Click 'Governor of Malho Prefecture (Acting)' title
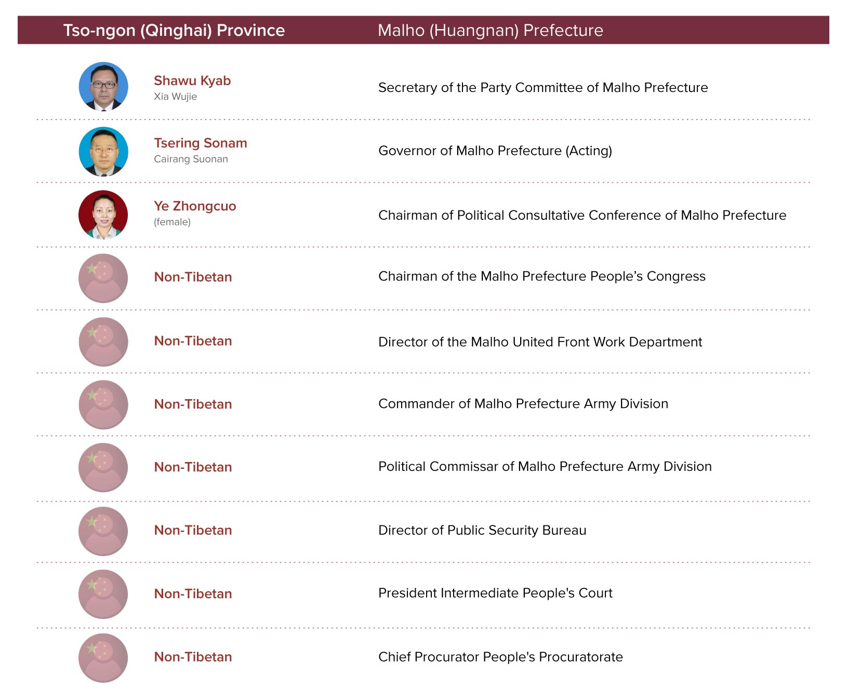 (495, 151)
